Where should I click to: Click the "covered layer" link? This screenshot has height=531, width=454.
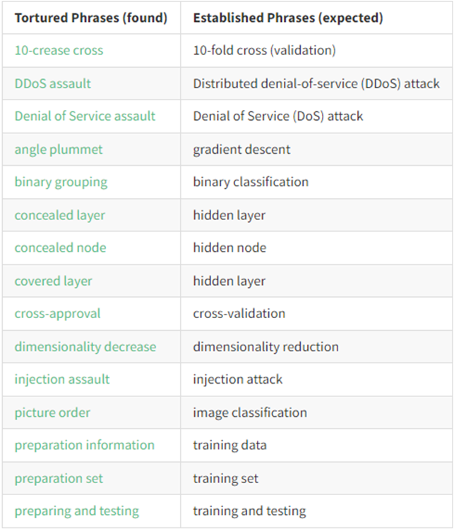click(53, 281)
